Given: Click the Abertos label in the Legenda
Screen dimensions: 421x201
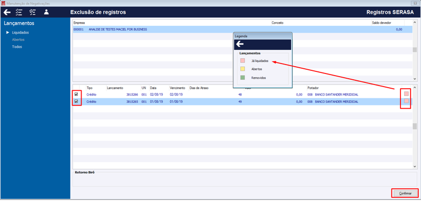Looking at the screenshot, I should pos(257,69).
